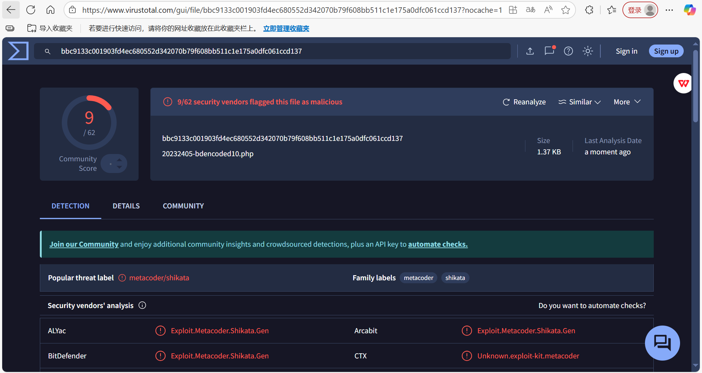Viewport: 702px width, 373px height.
Task: Expand the Similar dropdown
Action: coord(580,102)
